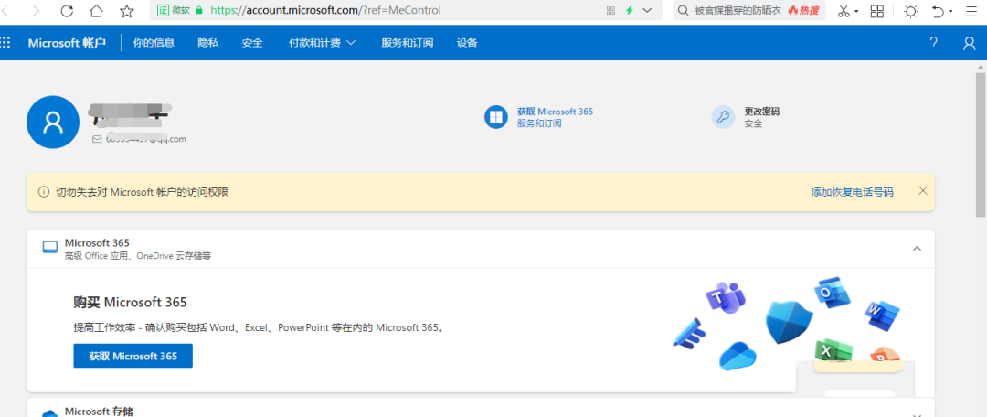This screenshot has height=417, width=987.
Task: Dismiss the yellow warning banner
Action: (923, 191)
